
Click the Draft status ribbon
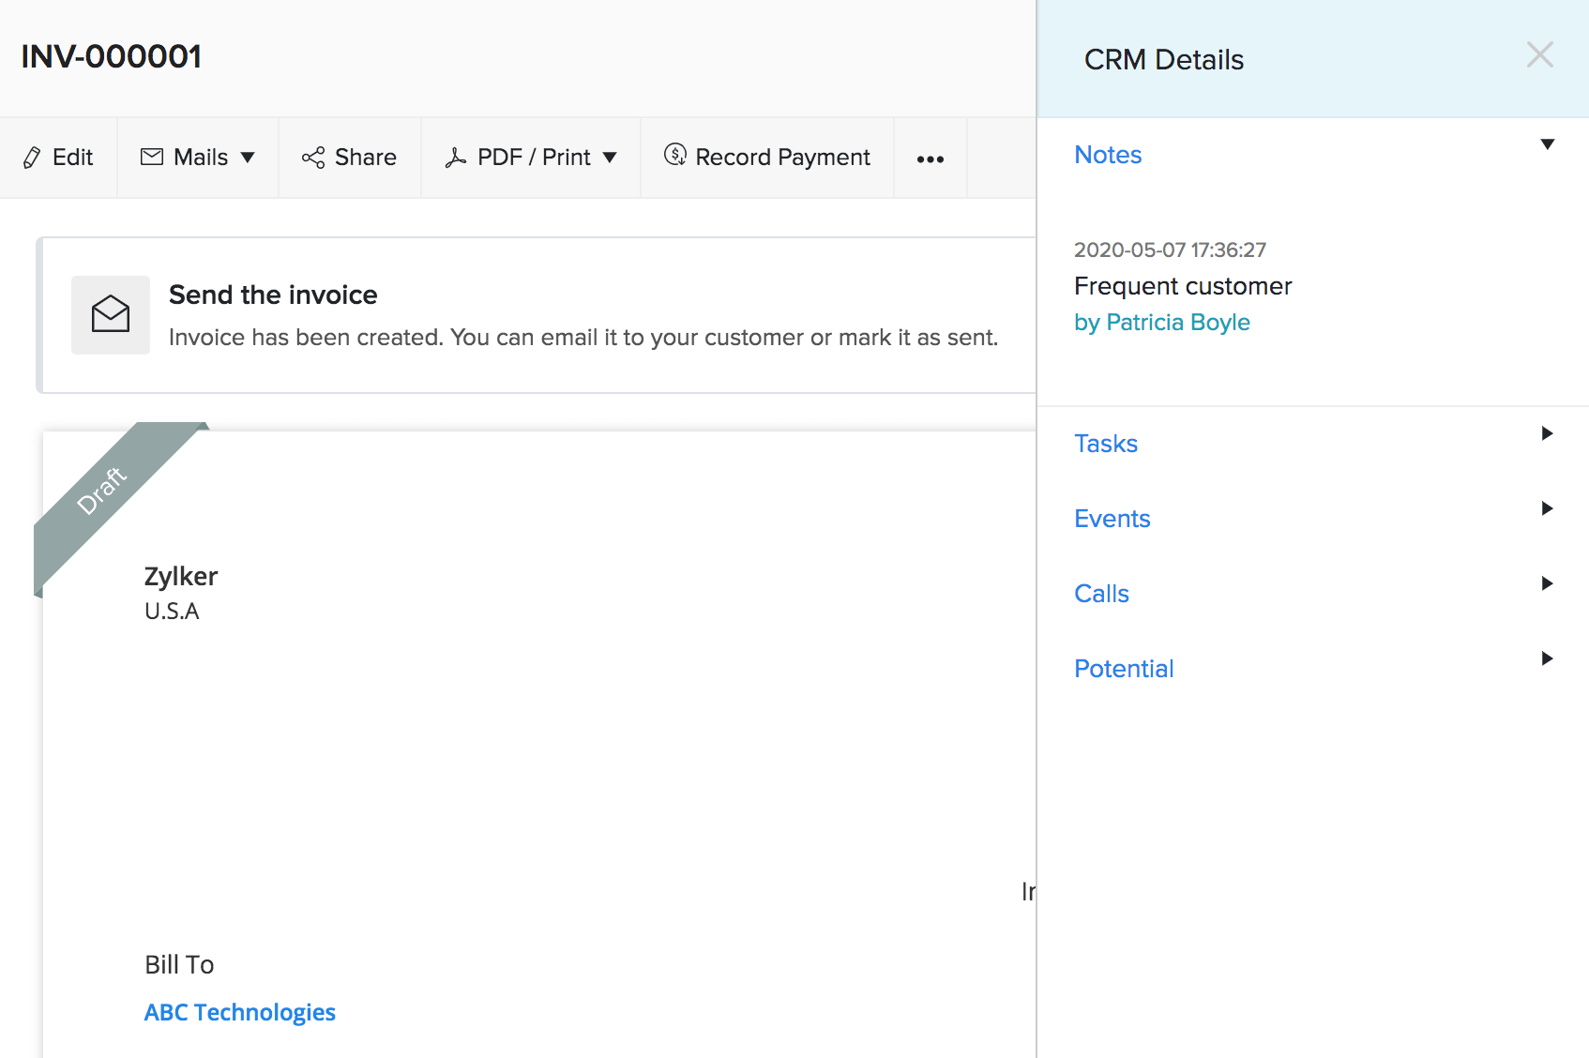click(x=103, y=492)
